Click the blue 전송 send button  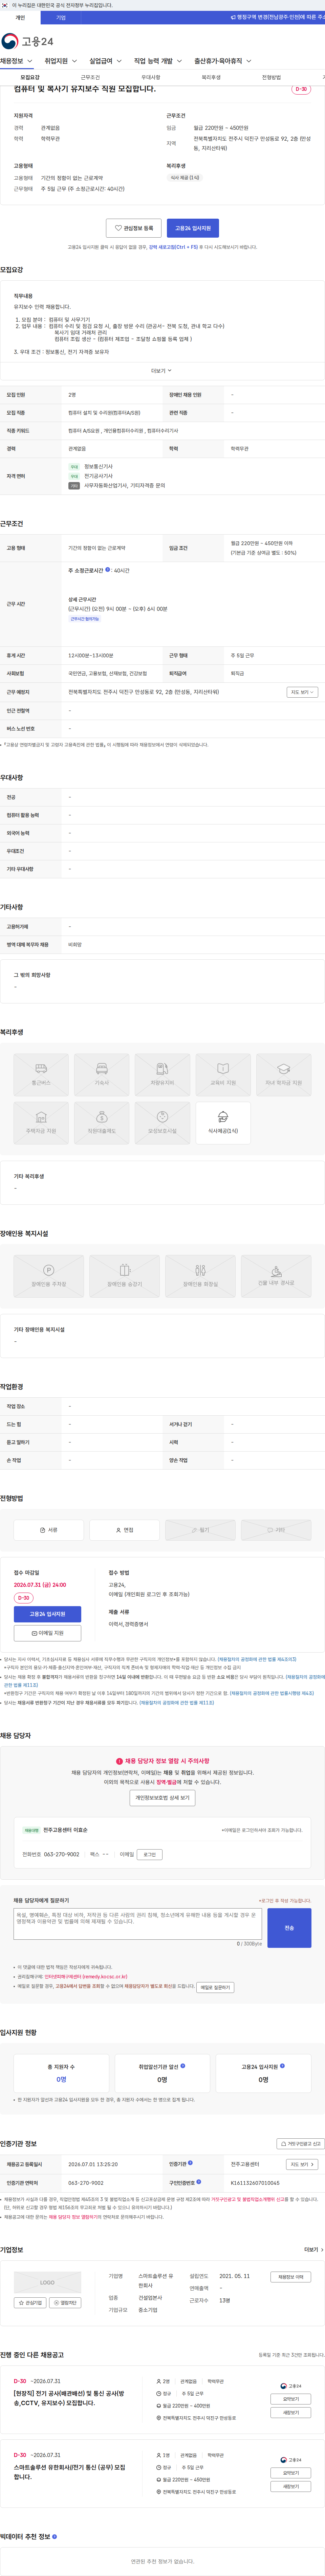(289, 1927)
